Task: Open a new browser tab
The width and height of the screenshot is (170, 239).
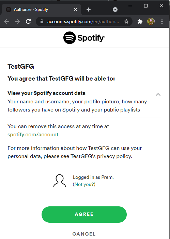Action: [89, 10]
